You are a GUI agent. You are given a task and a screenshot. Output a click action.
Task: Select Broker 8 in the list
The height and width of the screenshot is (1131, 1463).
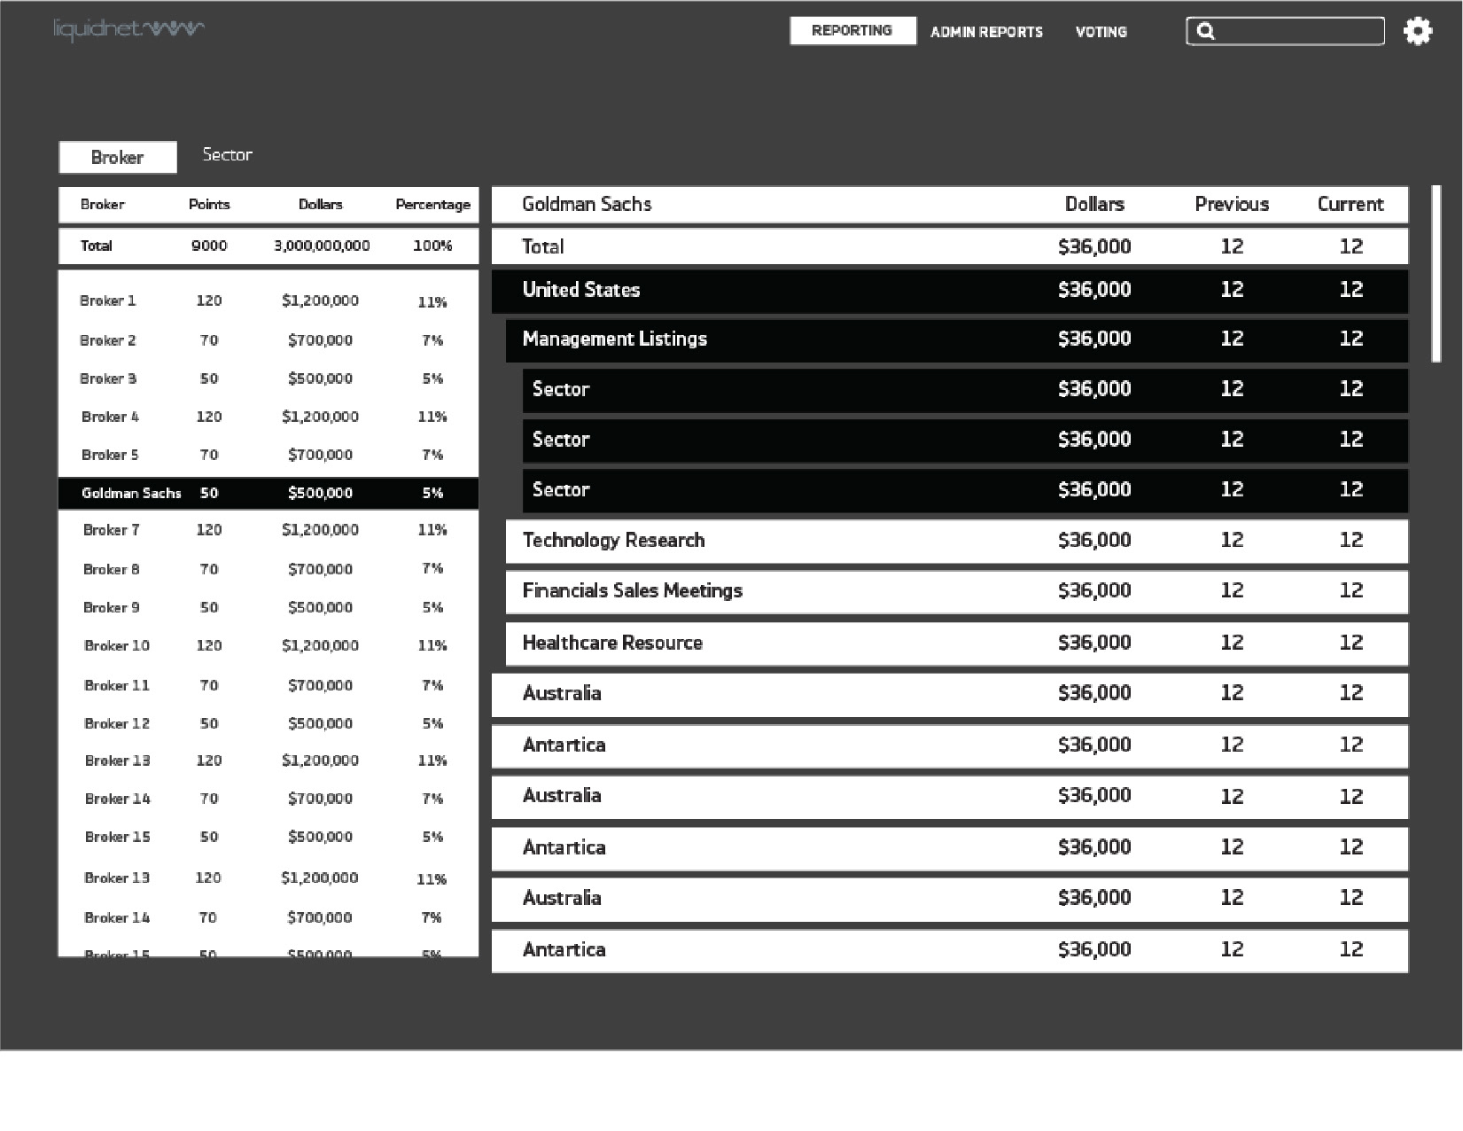tap(268, 569)
